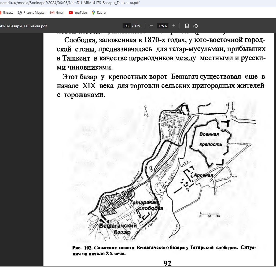
Task: Click the 175% zoom level field
Action: pyautogui.click(x=162, y=26)
